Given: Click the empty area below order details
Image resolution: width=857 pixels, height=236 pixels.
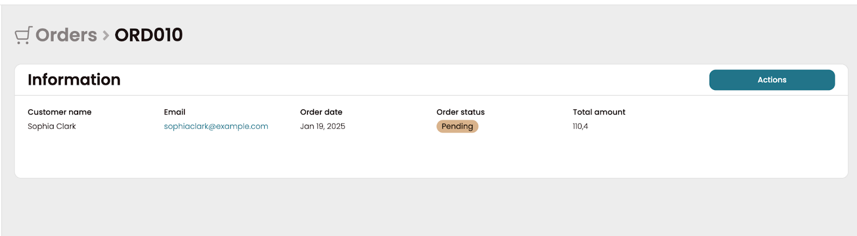Looking at the screenshot, I should 431,156.
